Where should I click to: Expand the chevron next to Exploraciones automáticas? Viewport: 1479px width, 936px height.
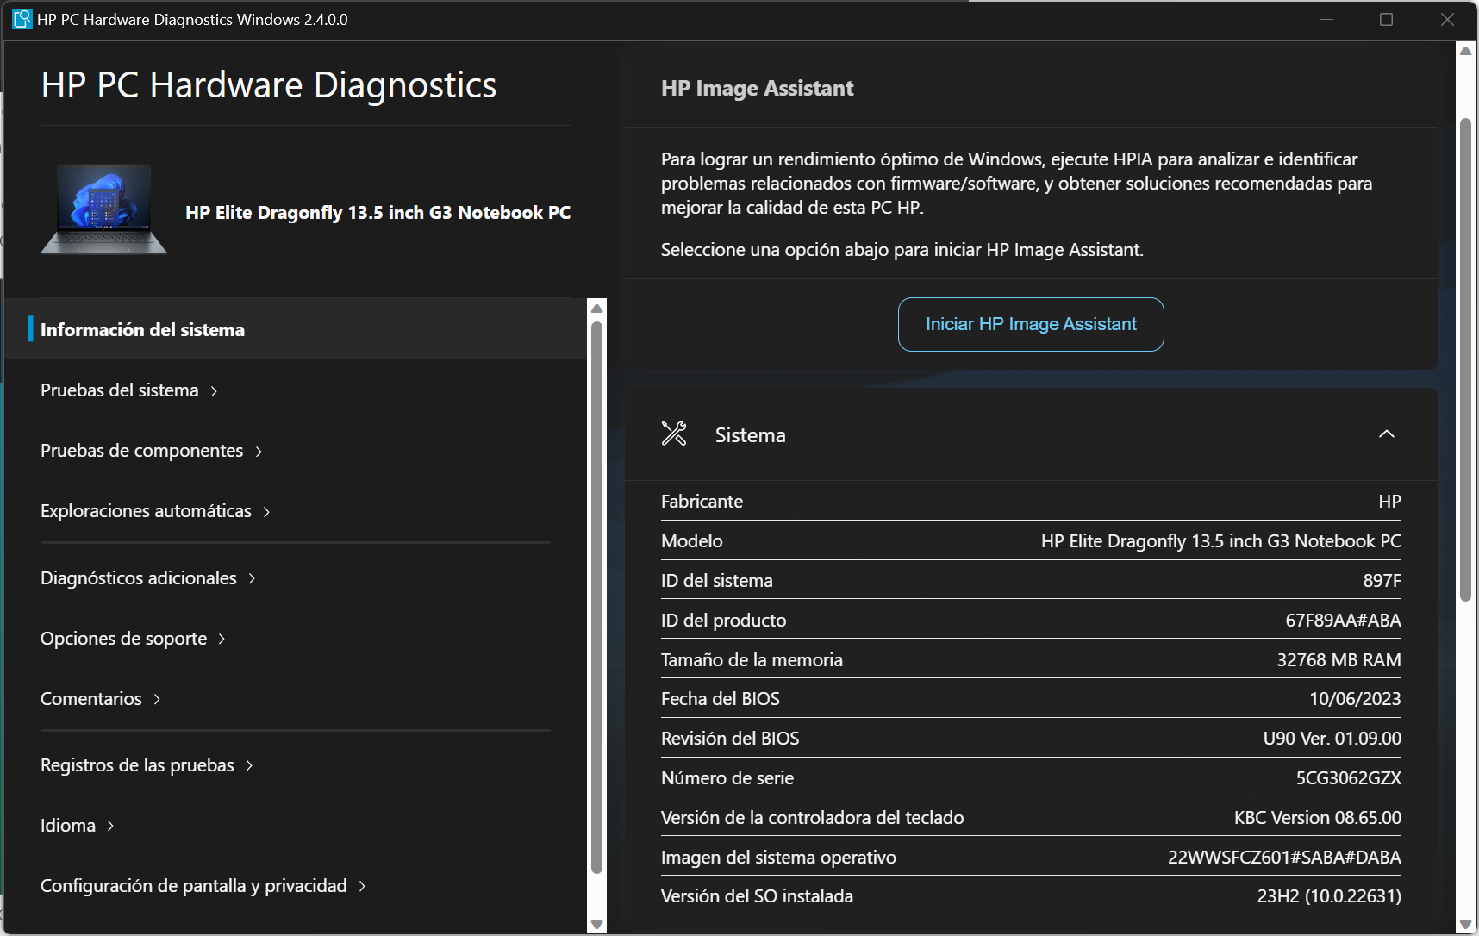click(266, 512)
